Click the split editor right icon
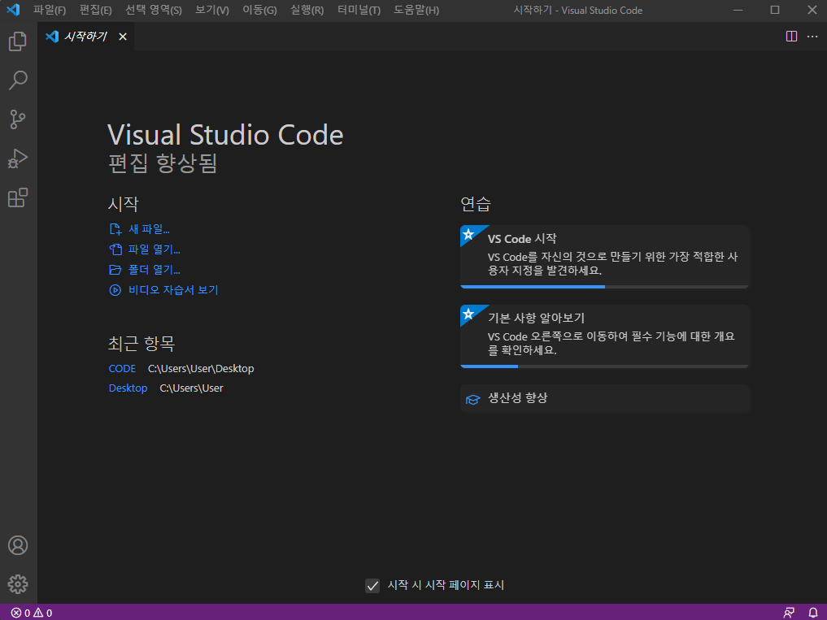 791,37
